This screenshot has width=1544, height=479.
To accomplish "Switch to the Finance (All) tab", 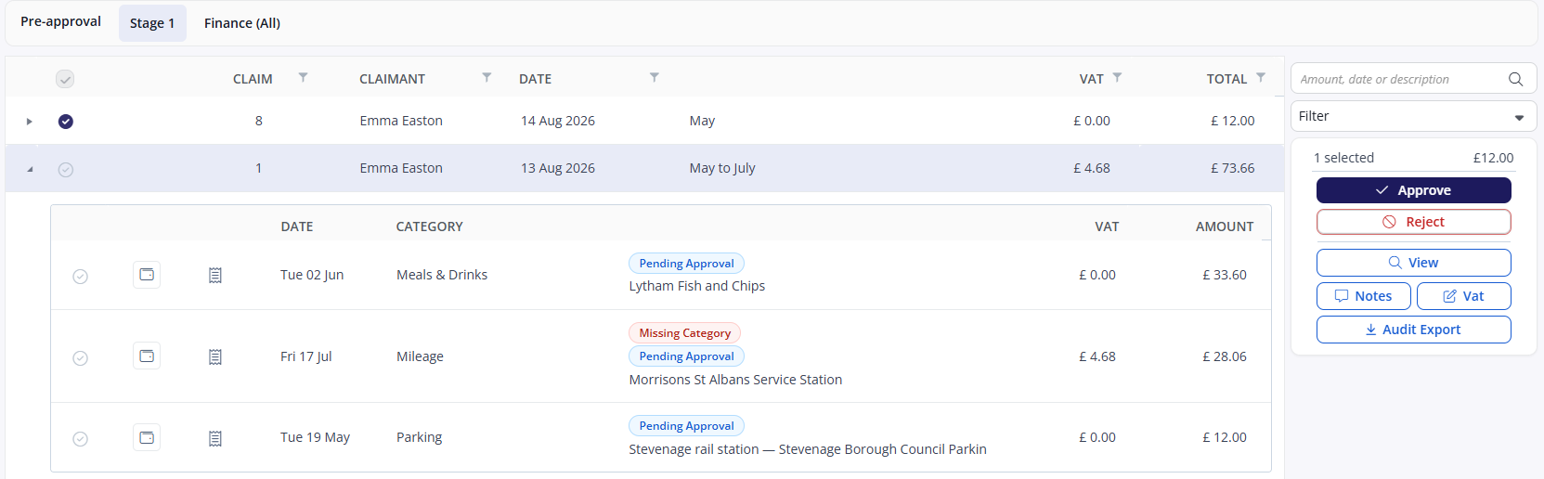I will [242, 23].
